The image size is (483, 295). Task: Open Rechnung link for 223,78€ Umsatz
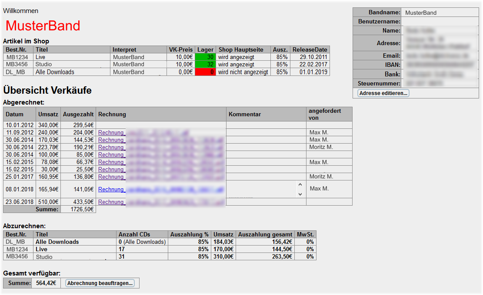coord(111,147)
